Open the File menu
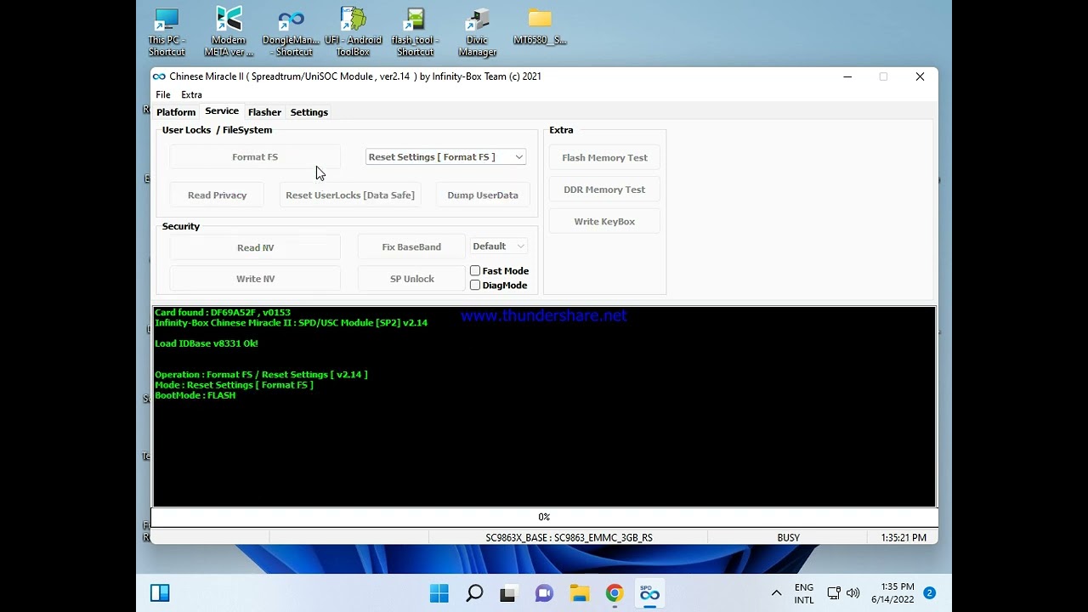This screenshot has width=1088, height=612. (163, 94)
